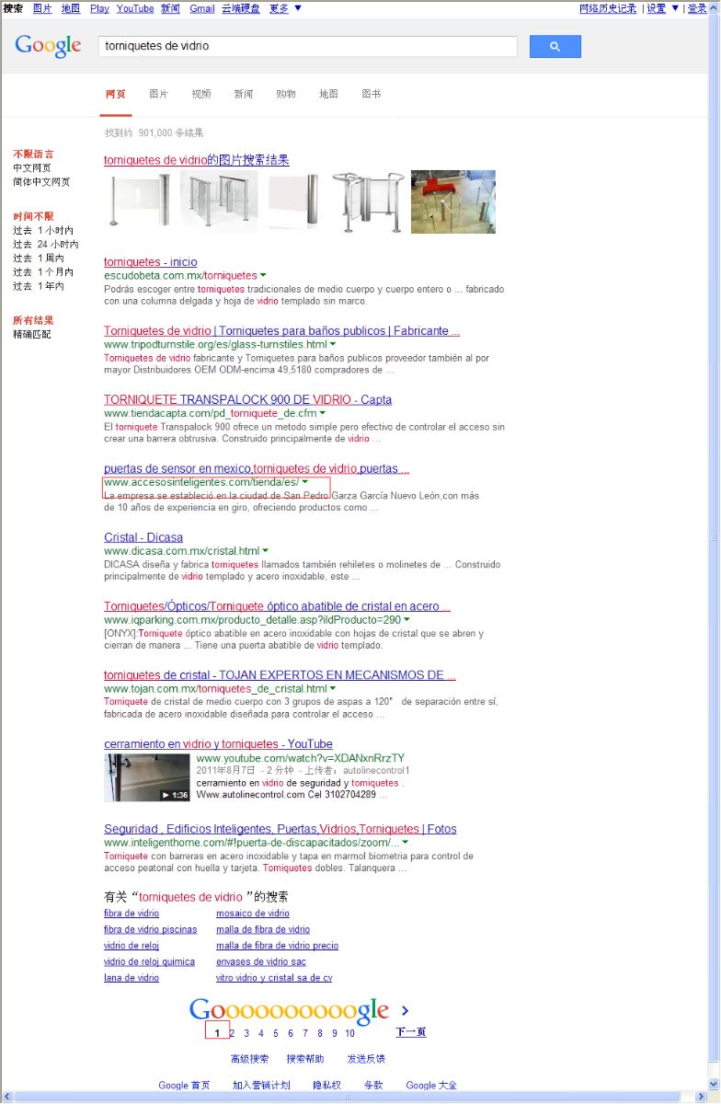This screenshot has height=1104, width=721.
Task: Click the Google logo
Action: click(48, 45)
